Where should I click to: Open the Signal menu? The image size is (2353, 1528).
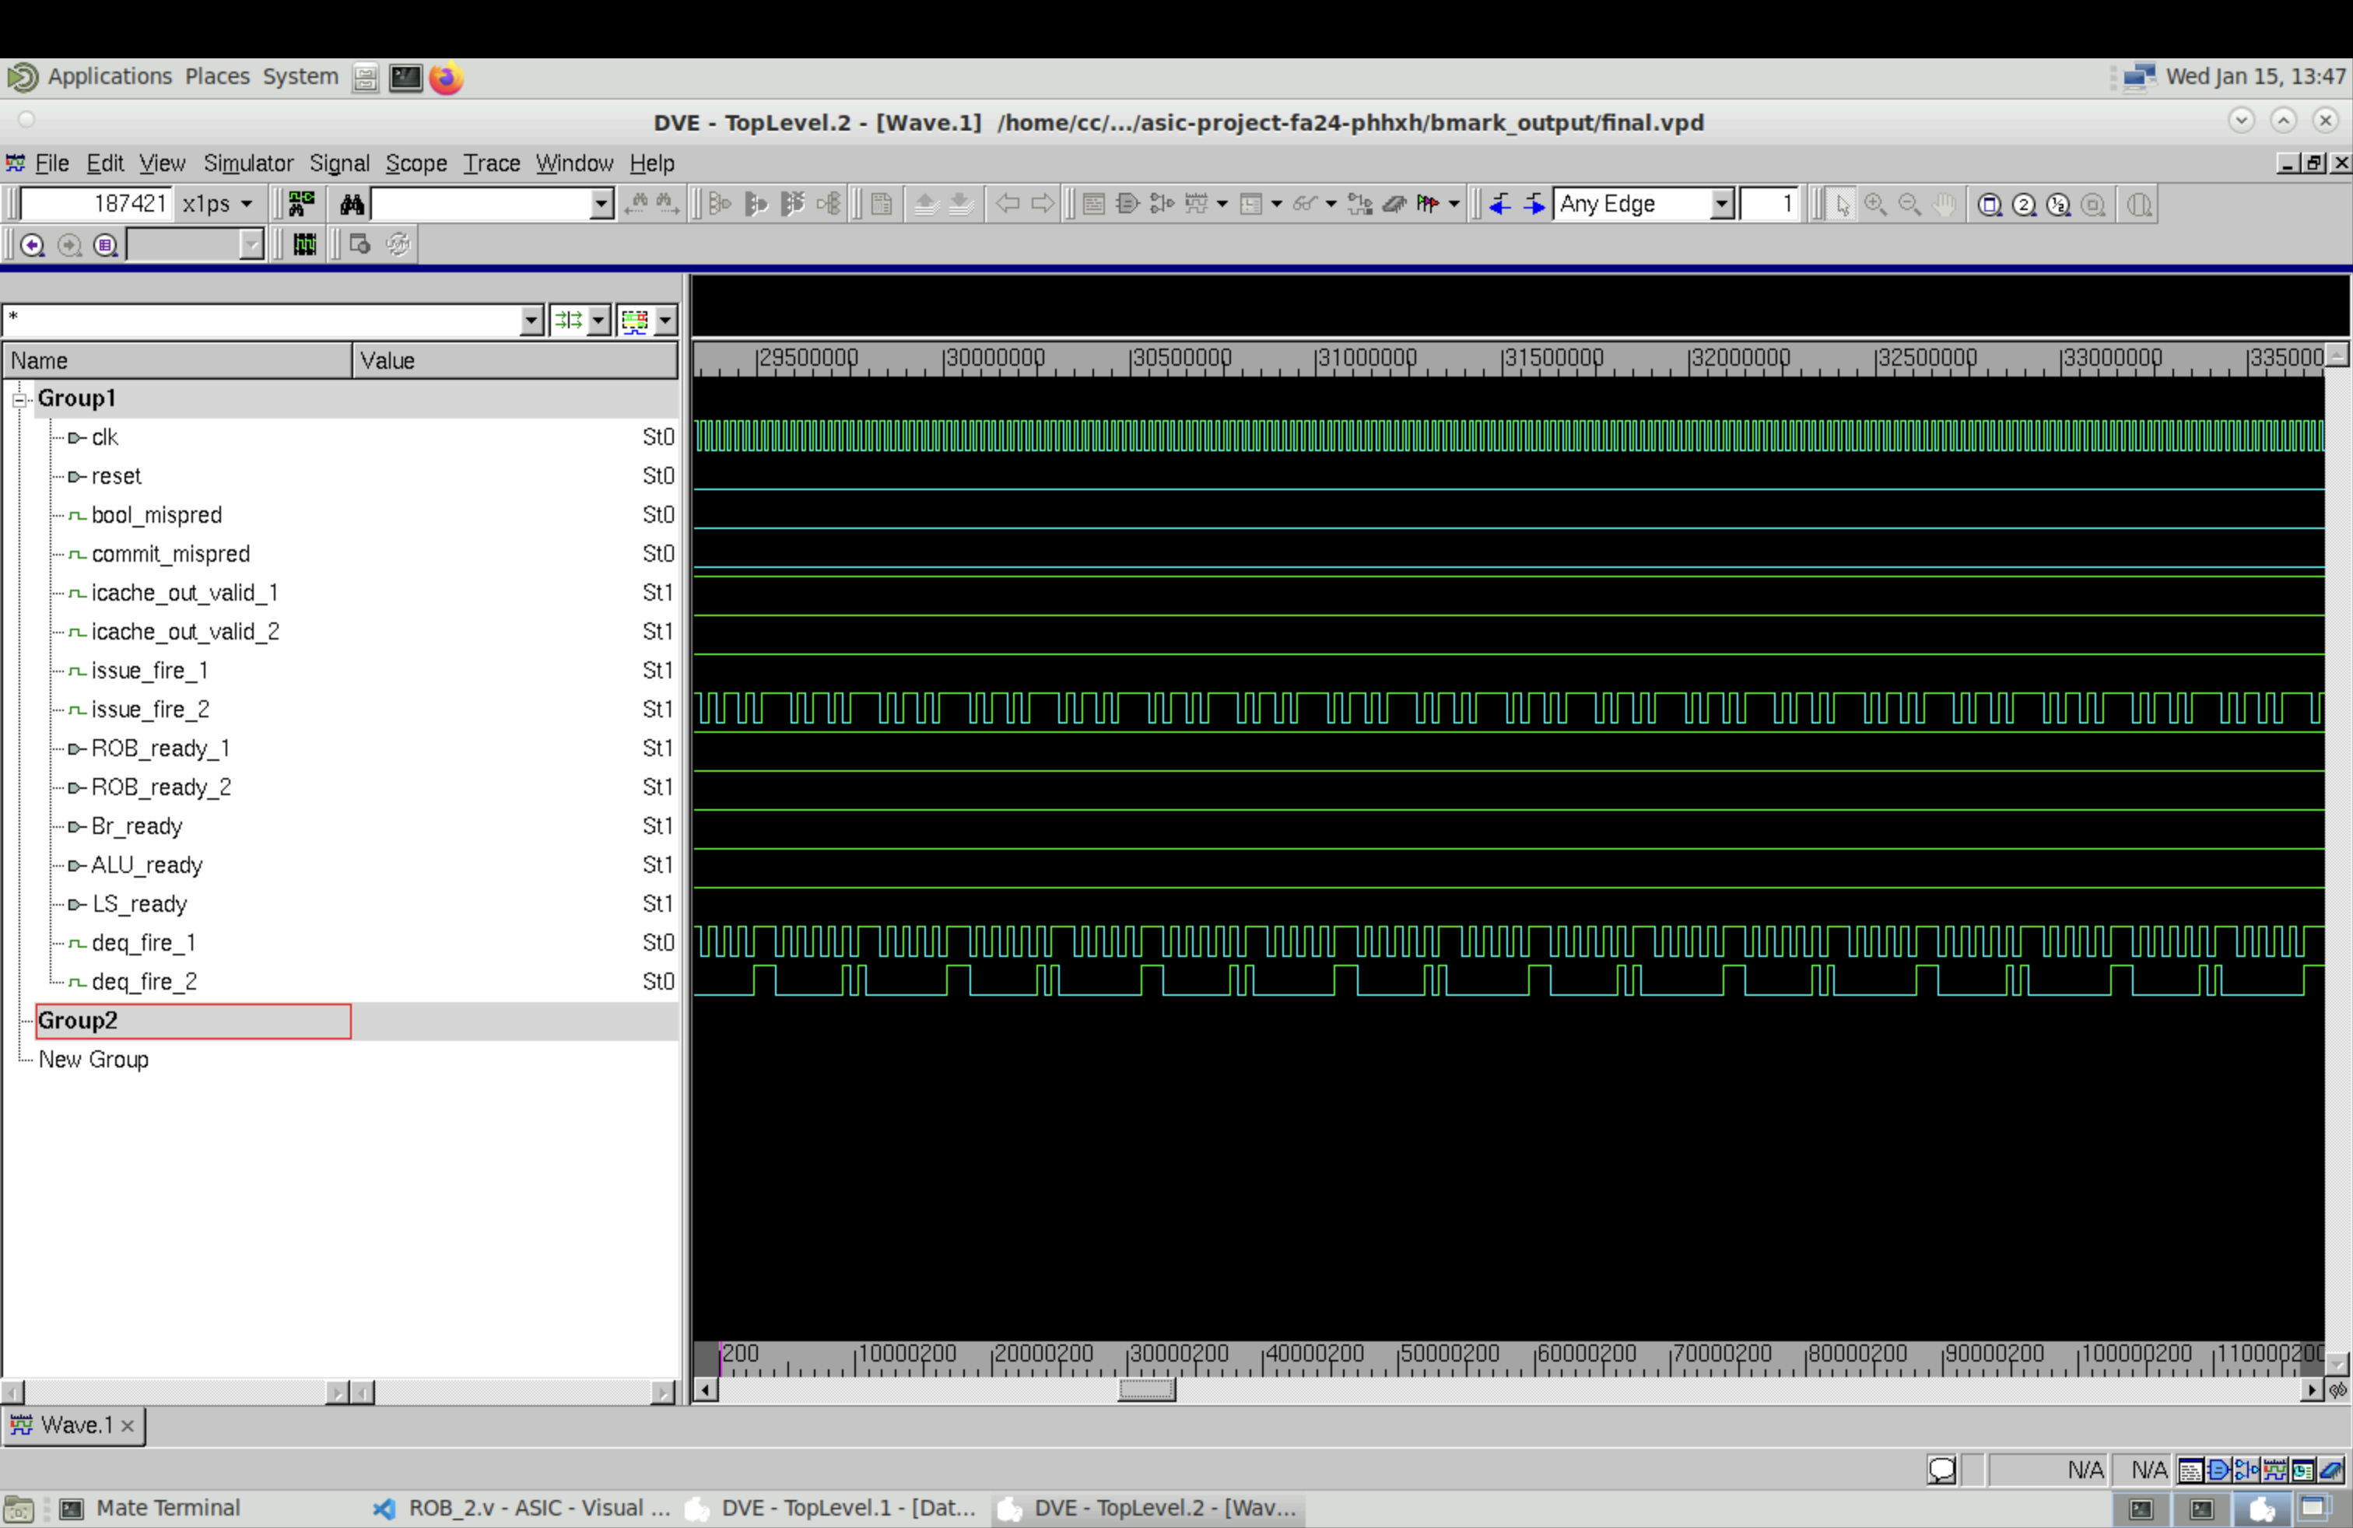coord(339,163)
